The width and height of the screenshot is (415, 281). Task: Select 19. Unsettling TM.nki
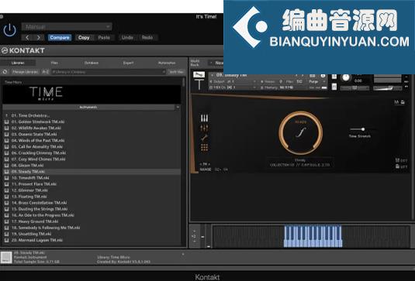pyautogui.click(x=31, y=234)
